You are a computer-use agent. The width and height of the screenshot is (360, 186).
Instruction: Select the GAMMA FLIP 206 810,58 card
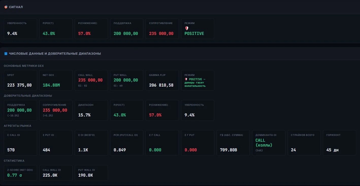coord(162,80)
